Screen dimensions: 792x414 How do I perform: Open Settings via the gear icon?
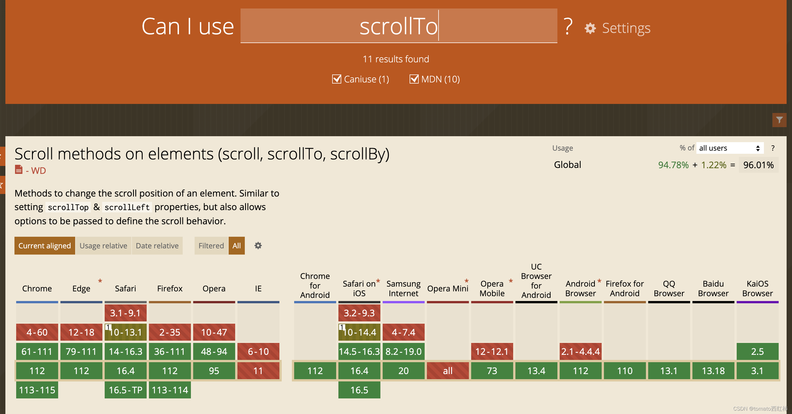(590, 28)
